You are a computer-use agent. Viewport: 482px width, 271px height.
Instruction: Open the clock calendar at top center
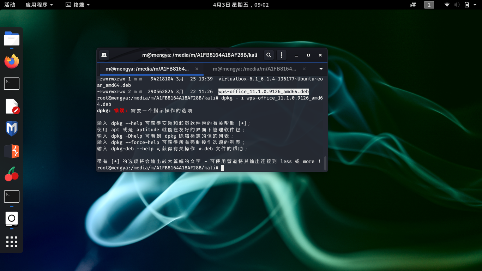[241, 5]
